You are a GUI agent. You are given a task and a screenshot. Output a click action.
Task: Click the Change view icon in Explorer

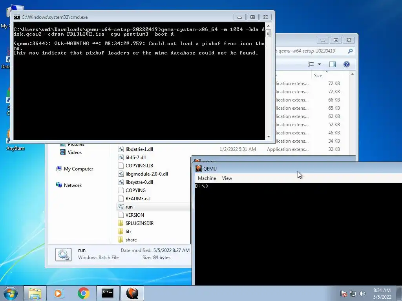311,64
